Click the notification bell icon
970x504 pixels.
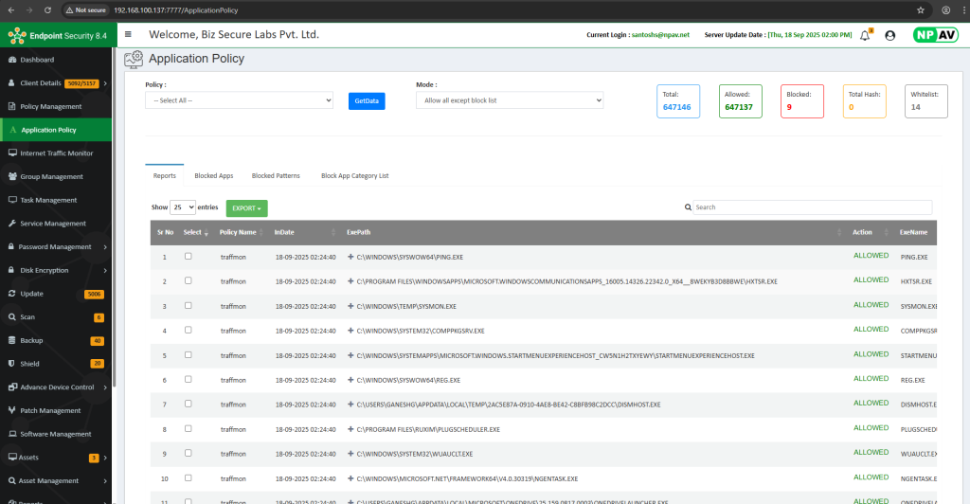tap(864, 35)
